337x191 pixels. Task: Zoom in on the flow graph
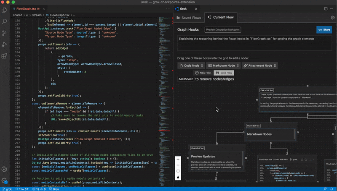(x=178, y=160)
